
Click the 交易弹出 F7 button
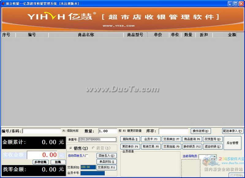pos(171,139)
